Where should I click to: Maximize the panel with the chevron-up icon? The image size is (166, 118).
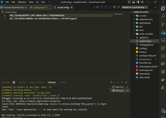coord(122,82)
